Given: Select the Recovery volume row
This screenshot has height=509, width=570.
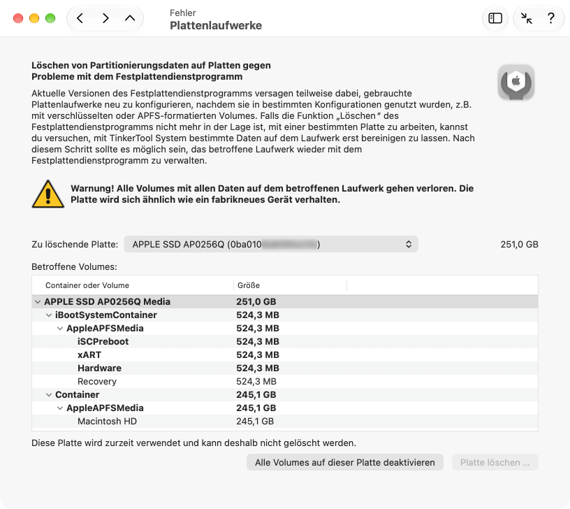Looking at the screenshot, I should (285, 381).
